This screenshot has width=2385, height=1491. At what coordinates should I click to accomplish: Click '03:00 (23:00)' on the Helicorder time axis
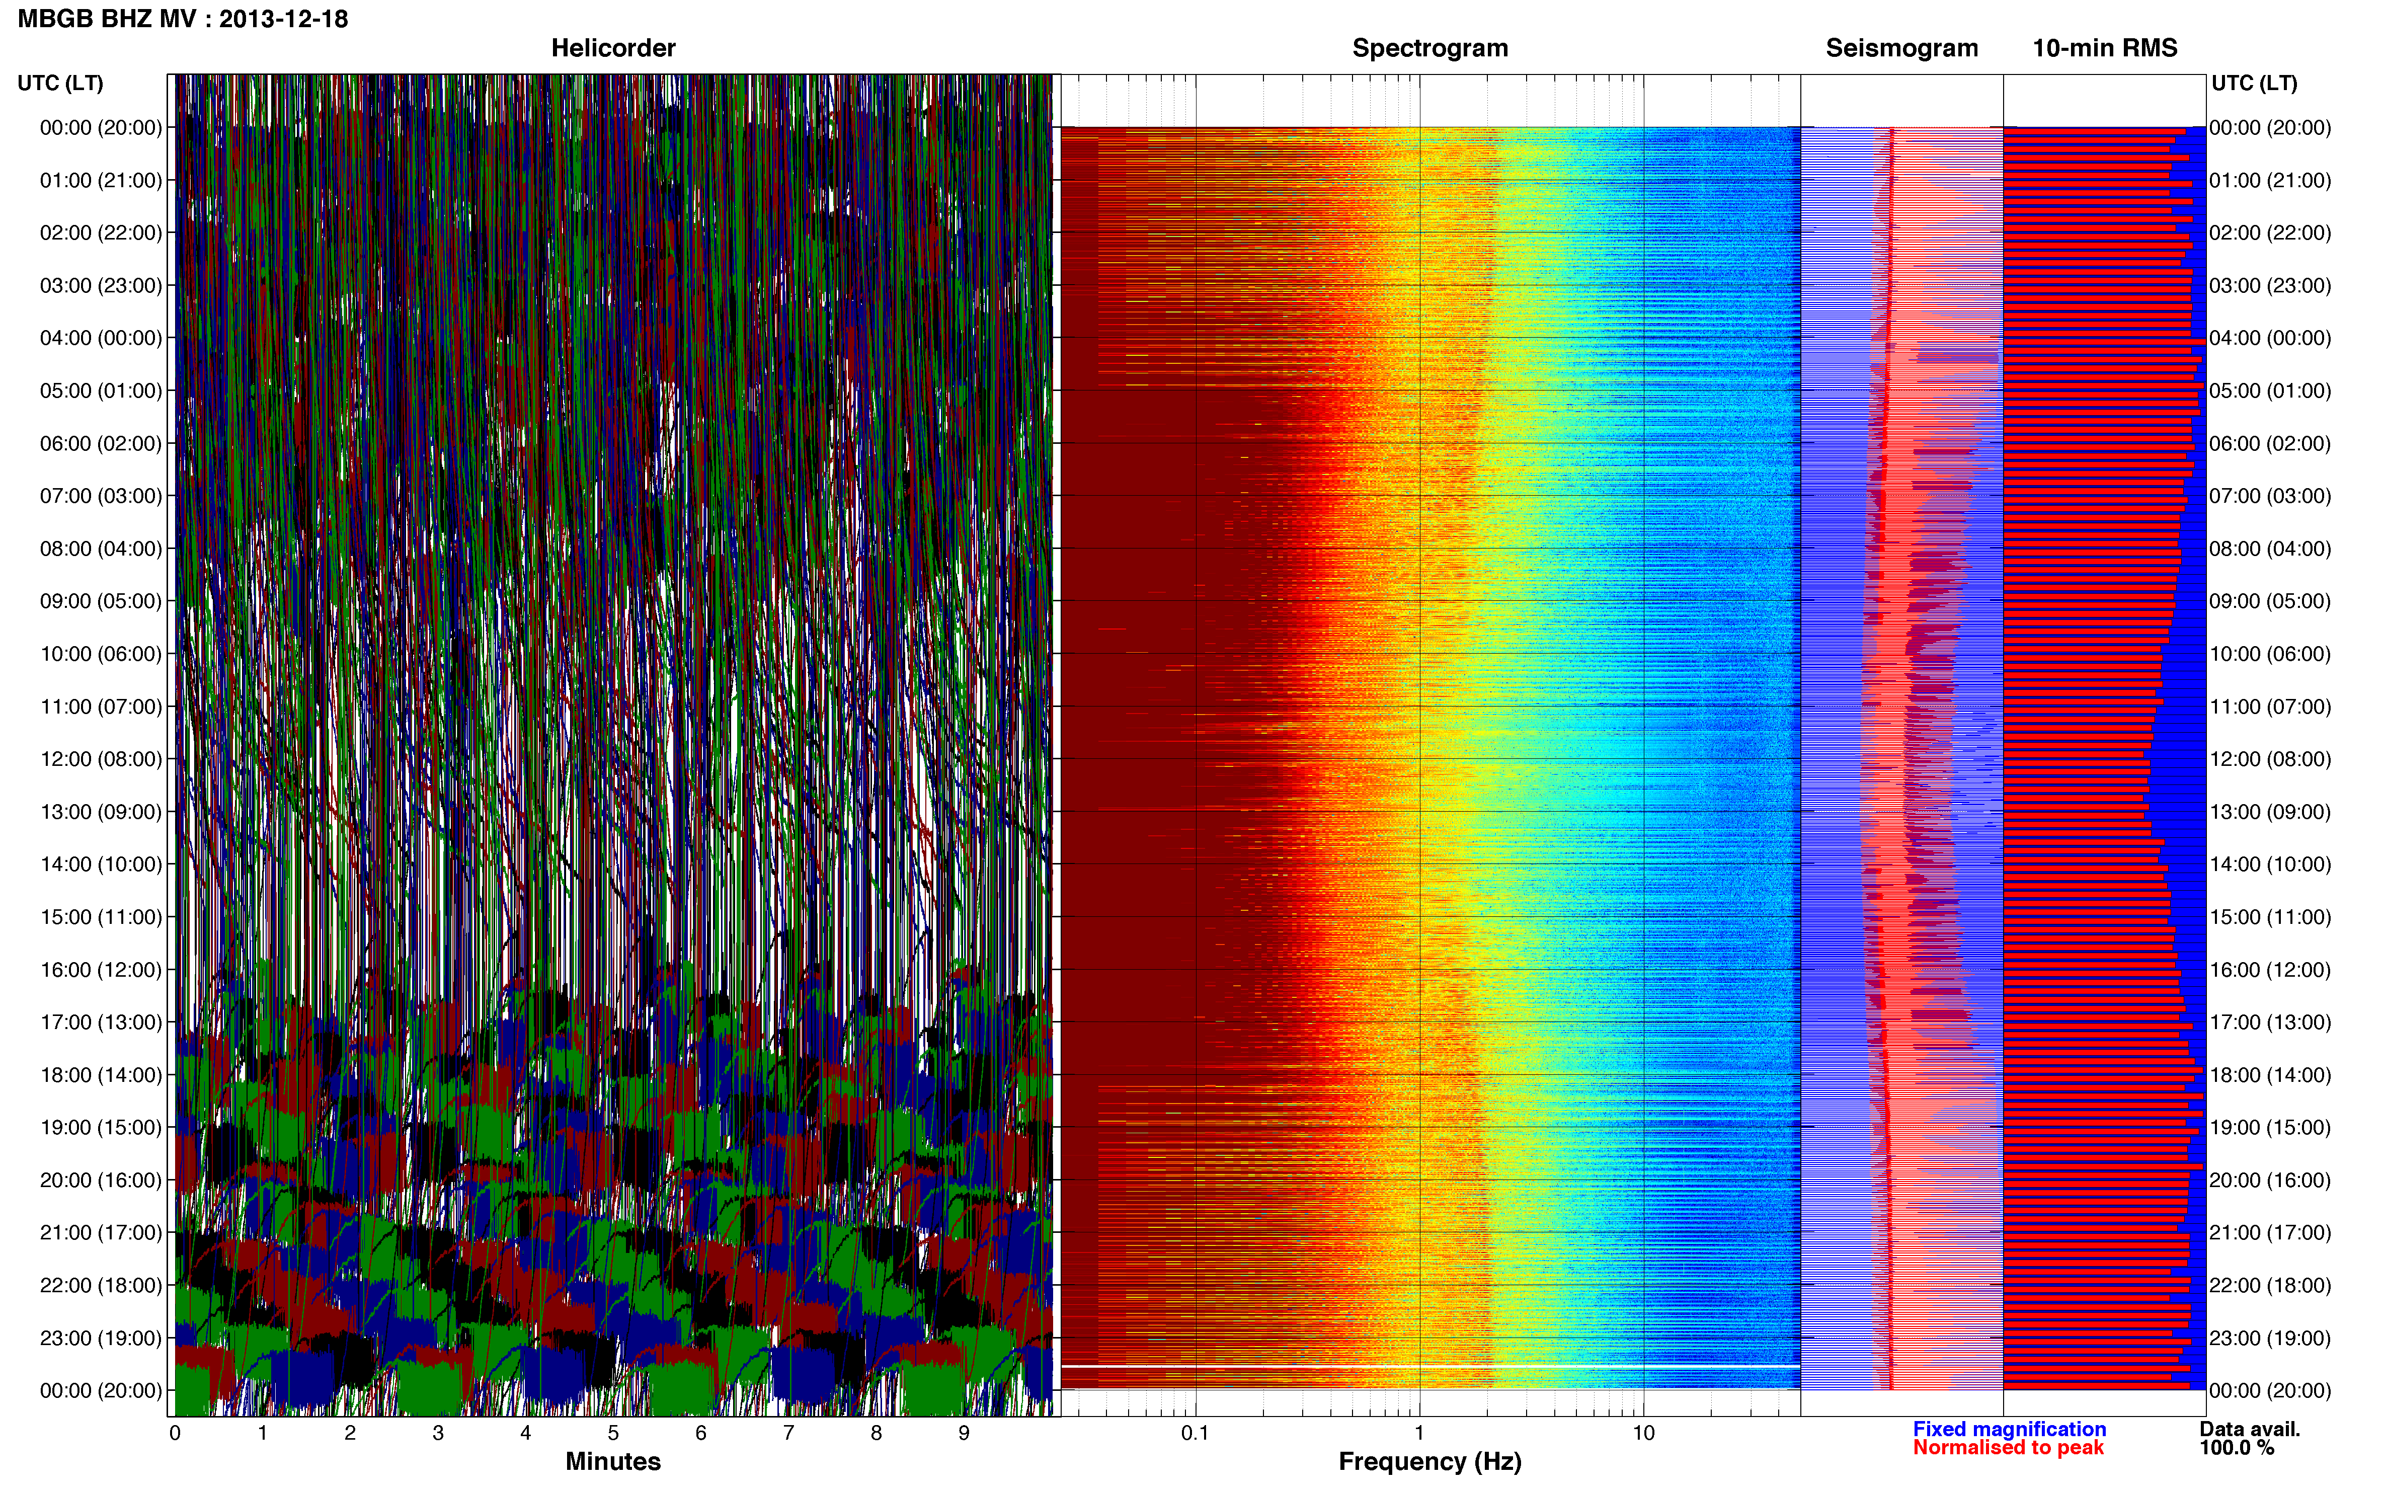(x=101, y=286)
